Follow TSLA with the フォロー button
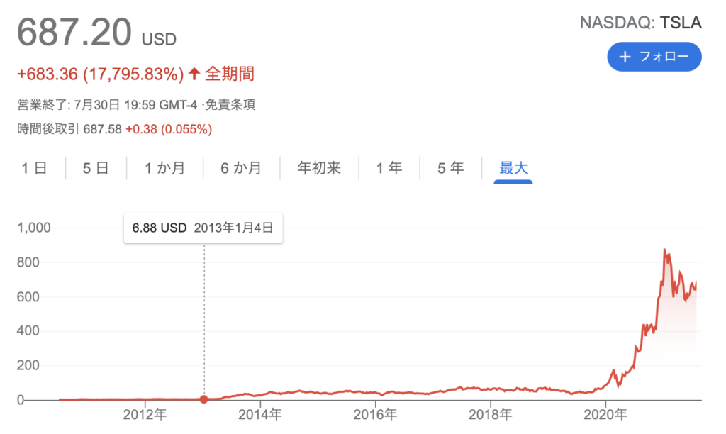 click(x=654, y=57)
